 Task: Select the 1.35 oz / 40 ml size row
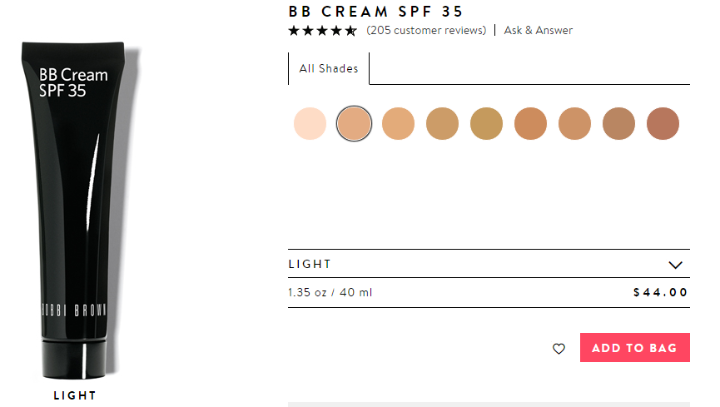(x=489, y=292)
